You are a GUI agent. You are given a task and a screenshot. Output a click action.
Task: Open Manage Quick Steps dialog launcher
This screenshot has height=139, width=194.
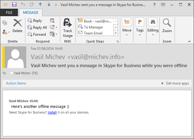(118, 42)
